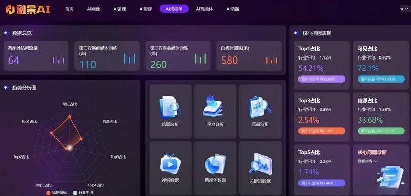Click the 关键词数据 label

pyautogui.click(x=260, y=181)
